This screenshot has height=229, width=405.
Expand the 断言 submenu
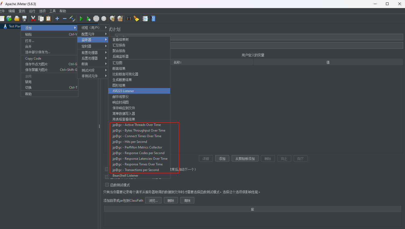pos(93,64)
